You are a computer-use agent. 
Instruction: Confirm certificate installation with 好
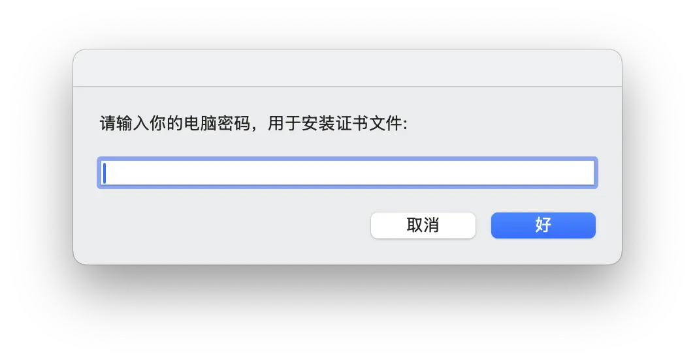tap(543, 225)
